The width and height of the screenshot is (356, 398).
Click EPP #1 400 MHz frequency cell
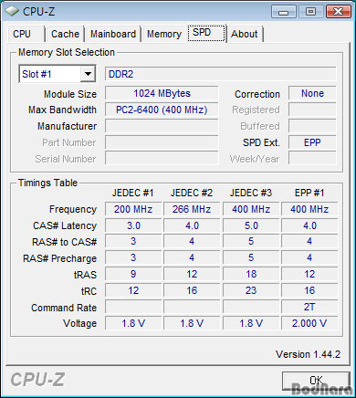(x=309, y=209)
